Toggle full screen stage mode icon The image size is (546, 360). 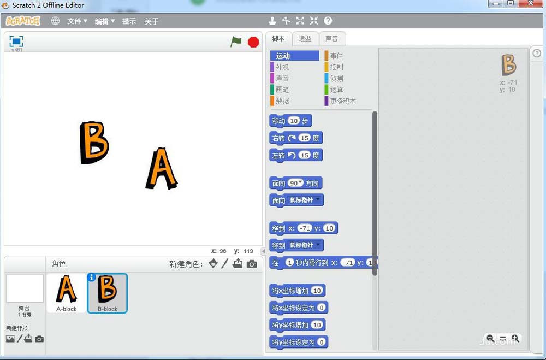(x=16, y=41)
